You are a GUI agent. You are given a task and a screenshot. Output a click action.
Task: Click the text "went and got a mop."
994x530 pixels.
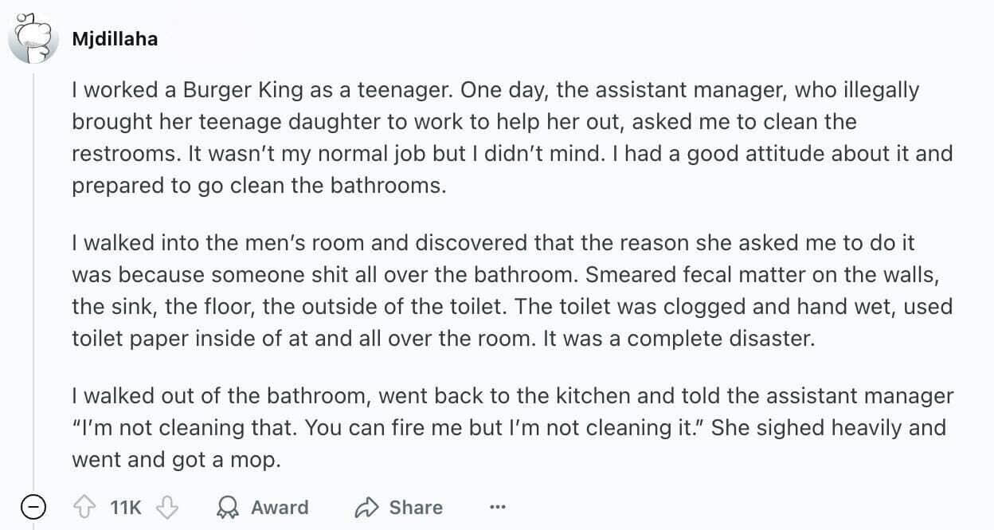(x=176, y=459)
